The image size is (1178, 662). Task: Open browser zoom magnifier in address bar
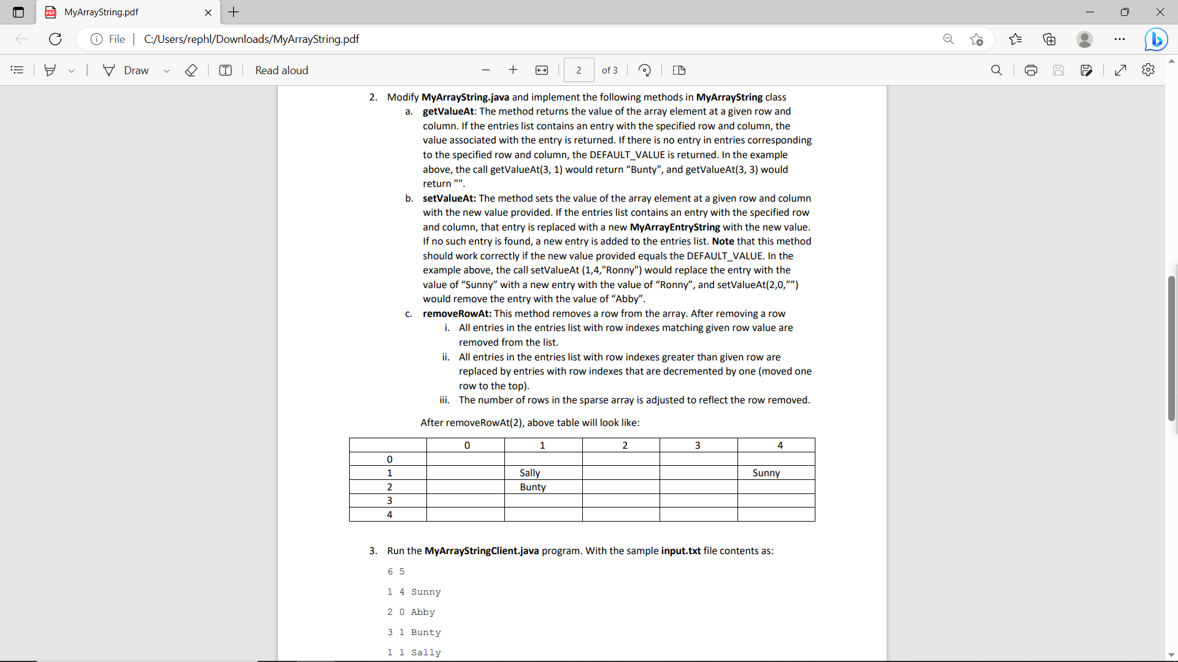tap(949, 39)
